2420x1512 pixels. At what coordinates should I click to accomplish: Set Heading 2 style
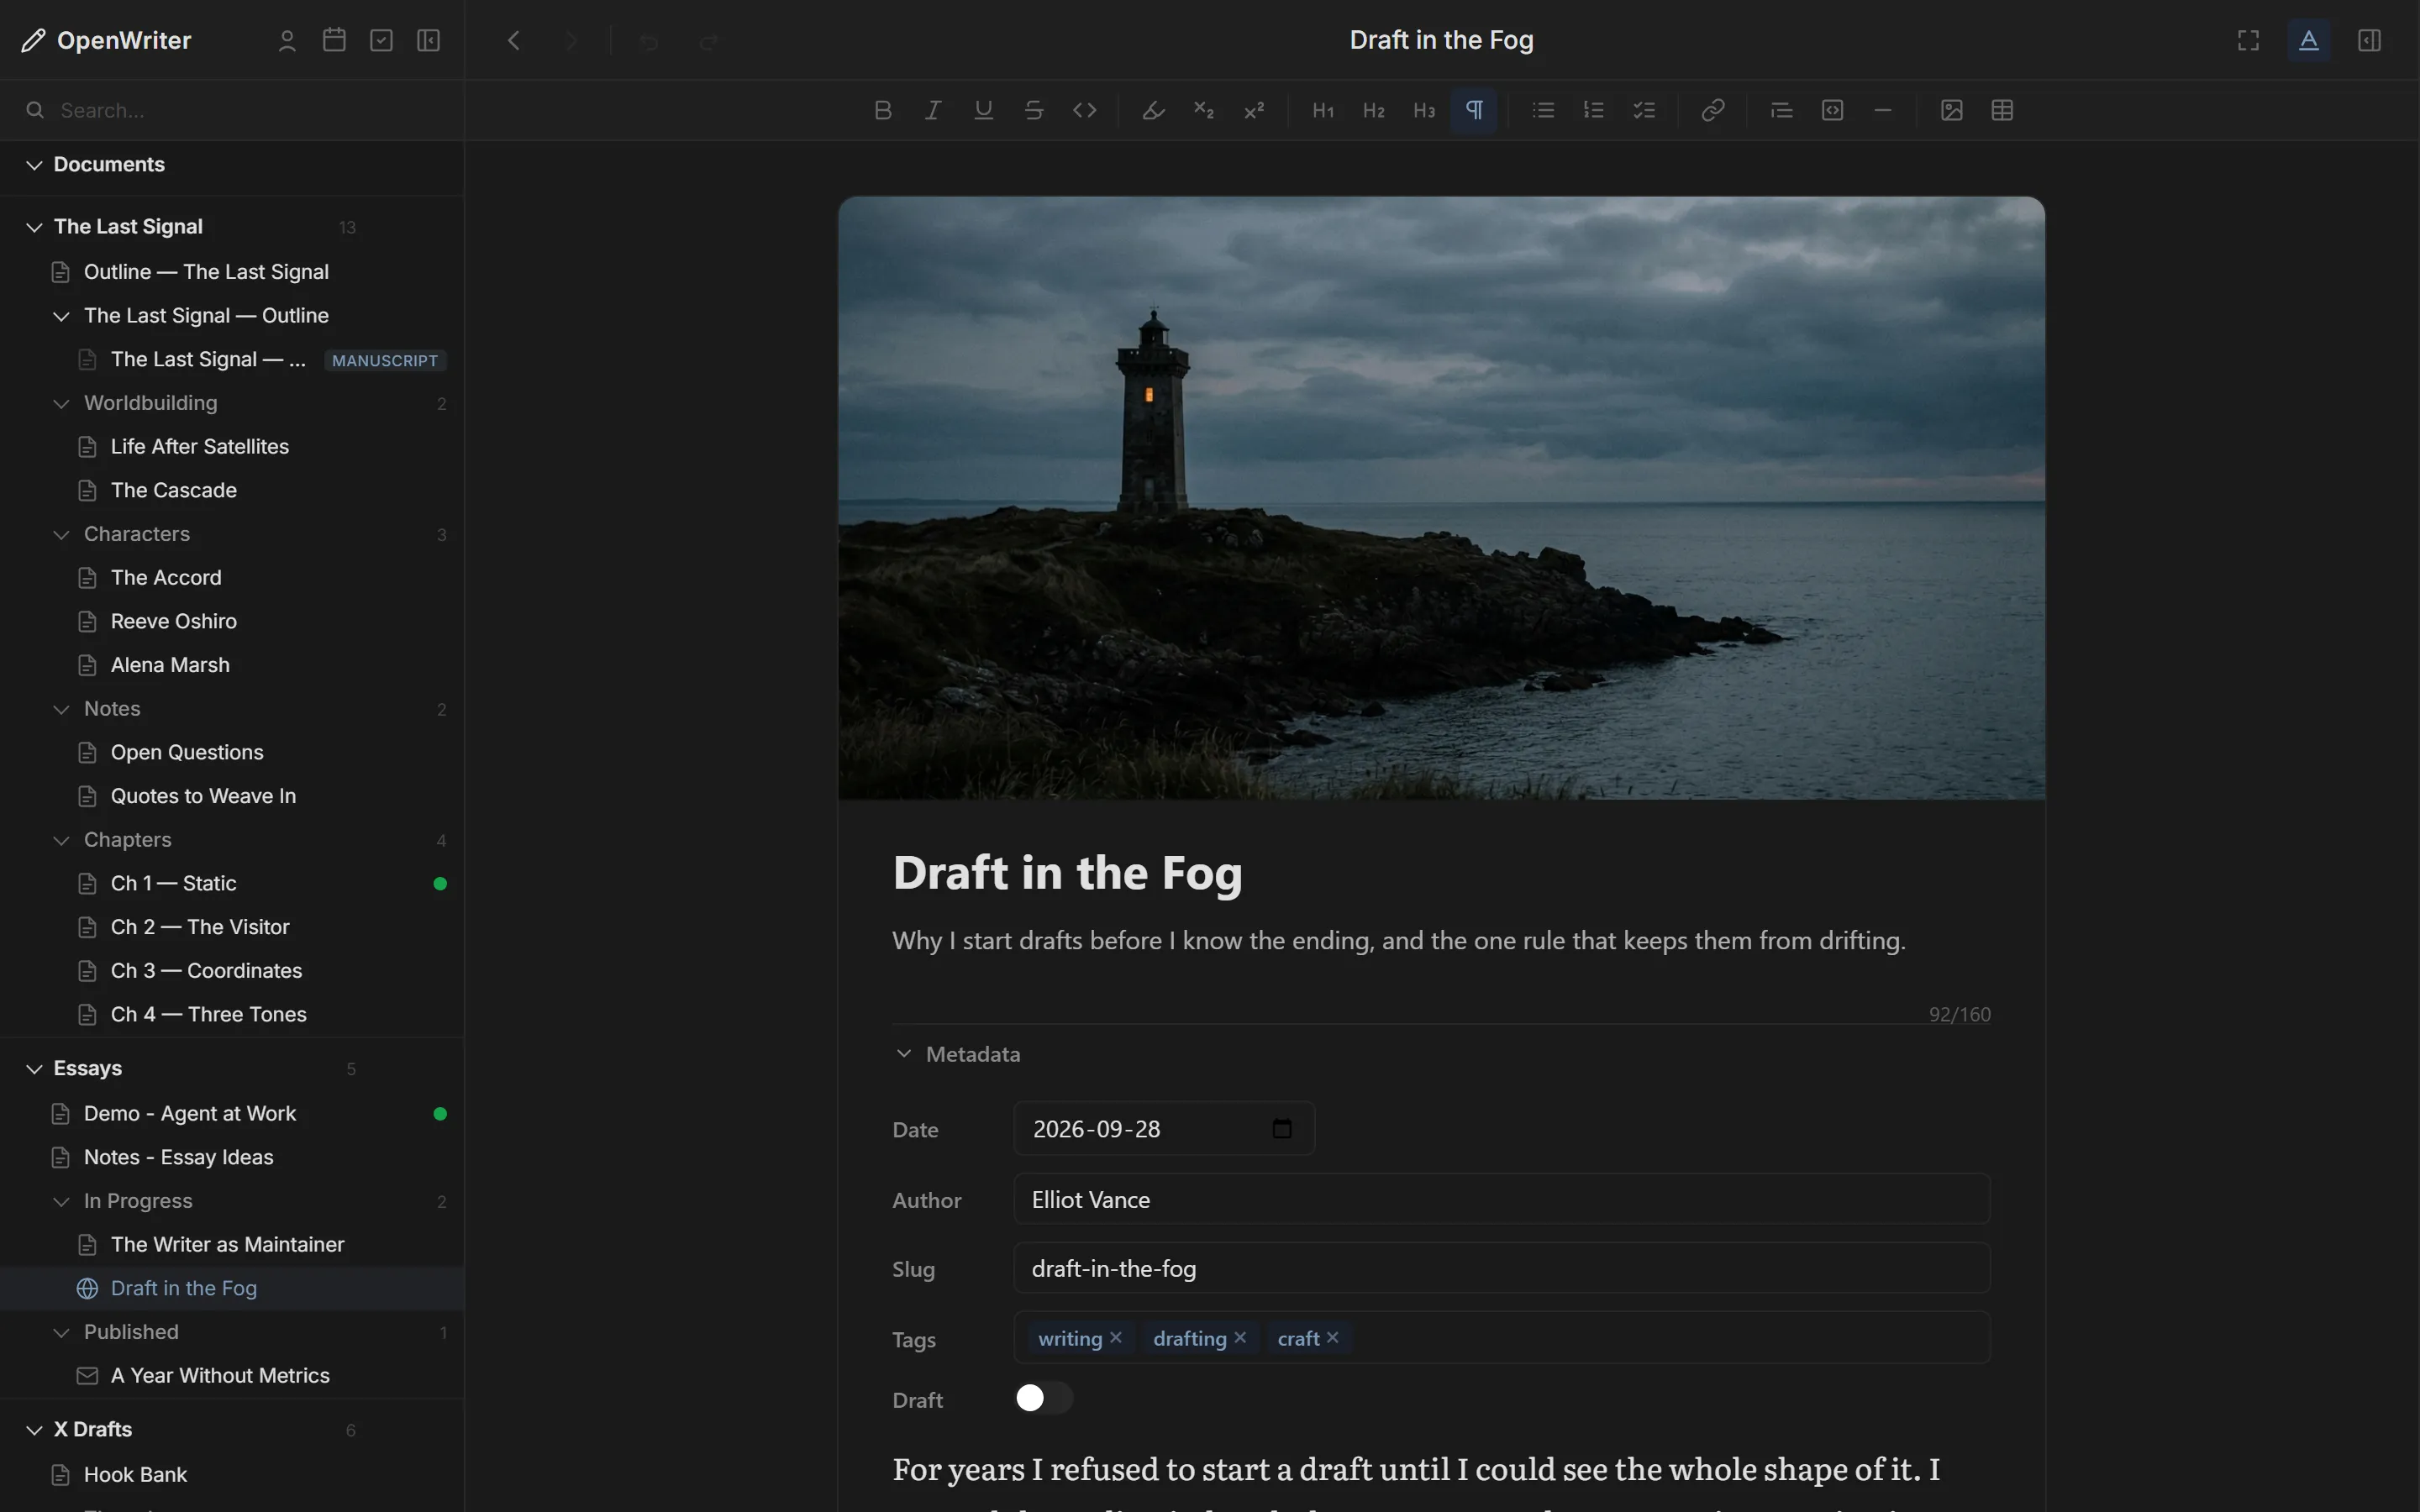pyautogui.click(x=1374, y=110)
